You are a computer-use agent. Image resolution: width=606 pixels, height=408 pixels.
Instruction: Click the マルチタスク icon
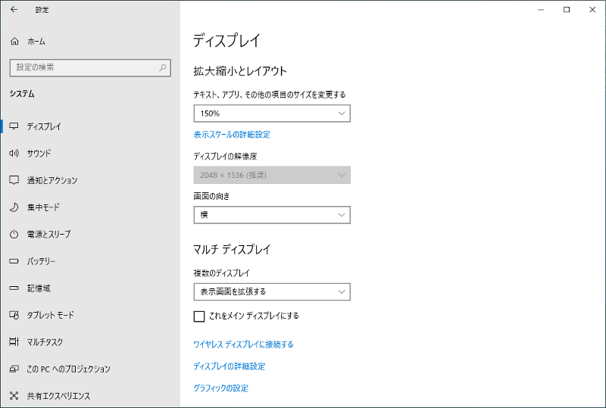14,341
